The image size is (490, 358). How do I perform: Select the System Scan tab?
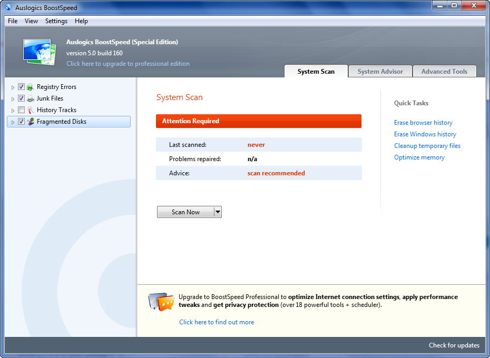click(x=316, y=71)
